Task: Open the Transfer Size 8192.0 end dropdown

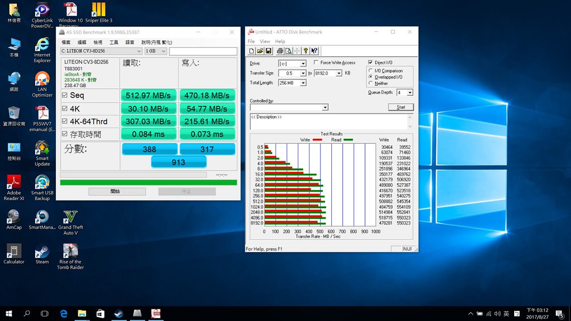Action: pyautogui.click(x=328, y=73)
